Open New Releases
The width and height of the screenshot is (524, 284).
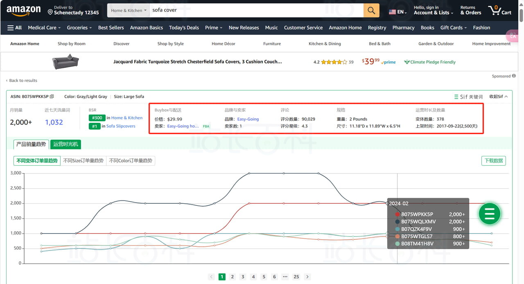(244, 27)
